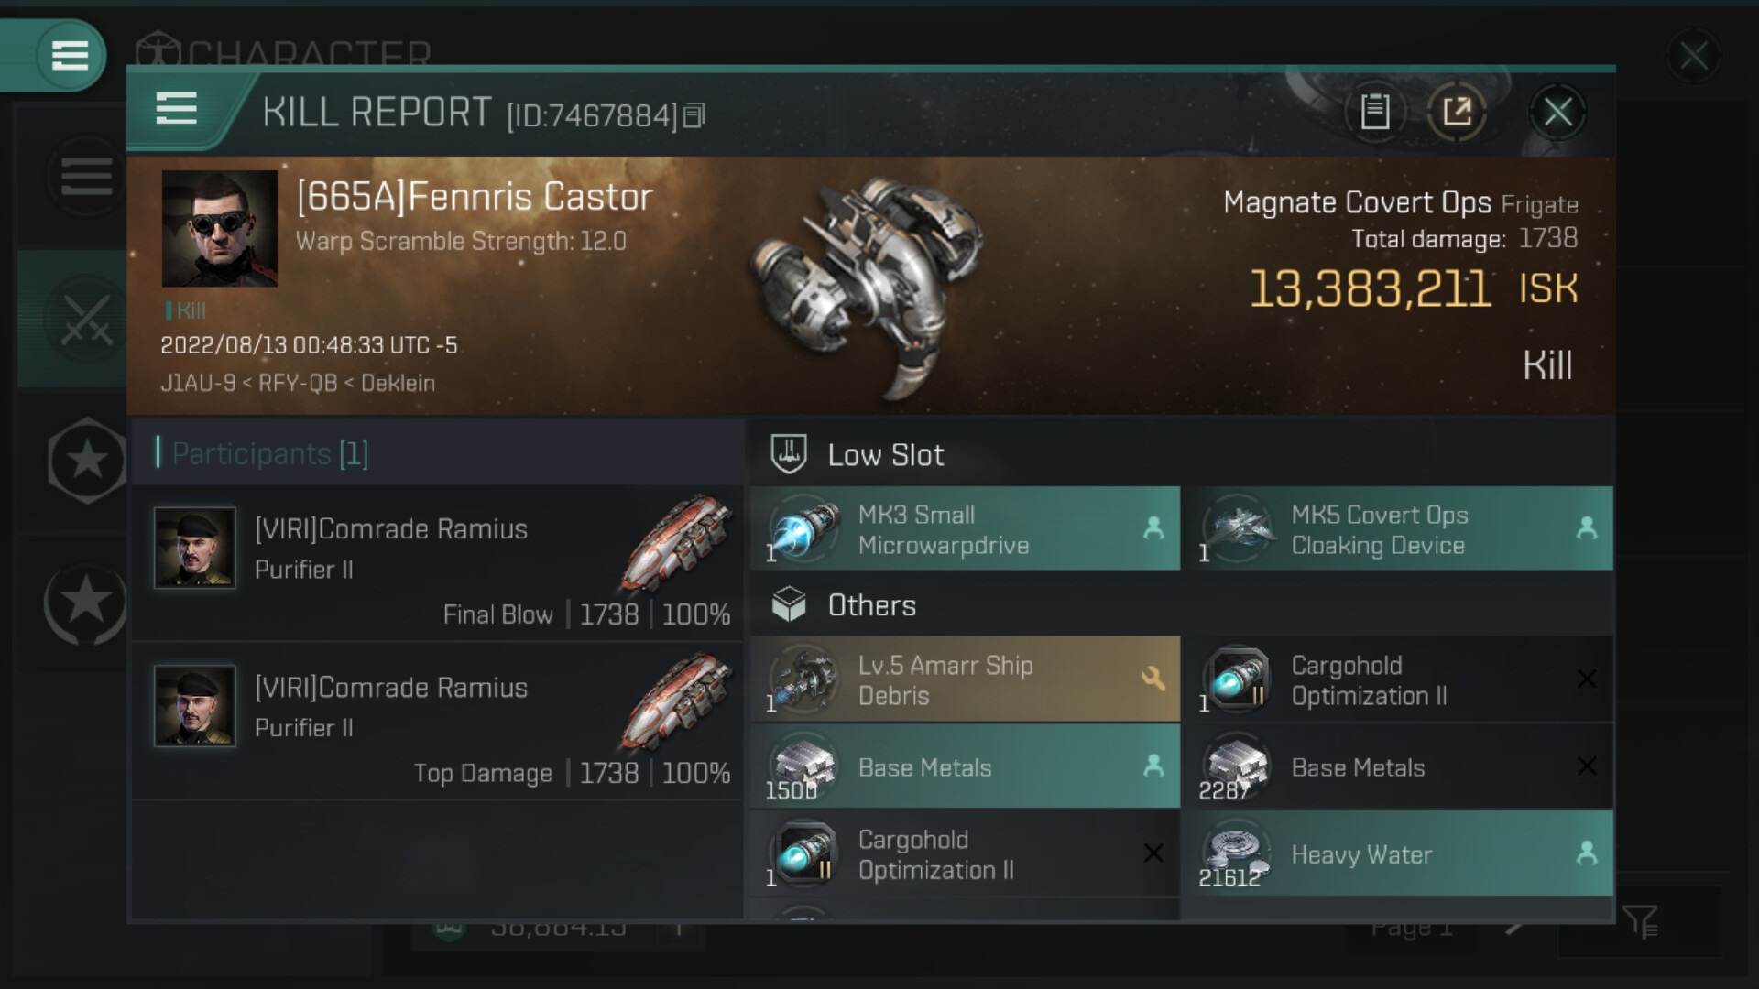
Task: Open Comrade Ramius Top Damage entry
Action: coord(438,722)
